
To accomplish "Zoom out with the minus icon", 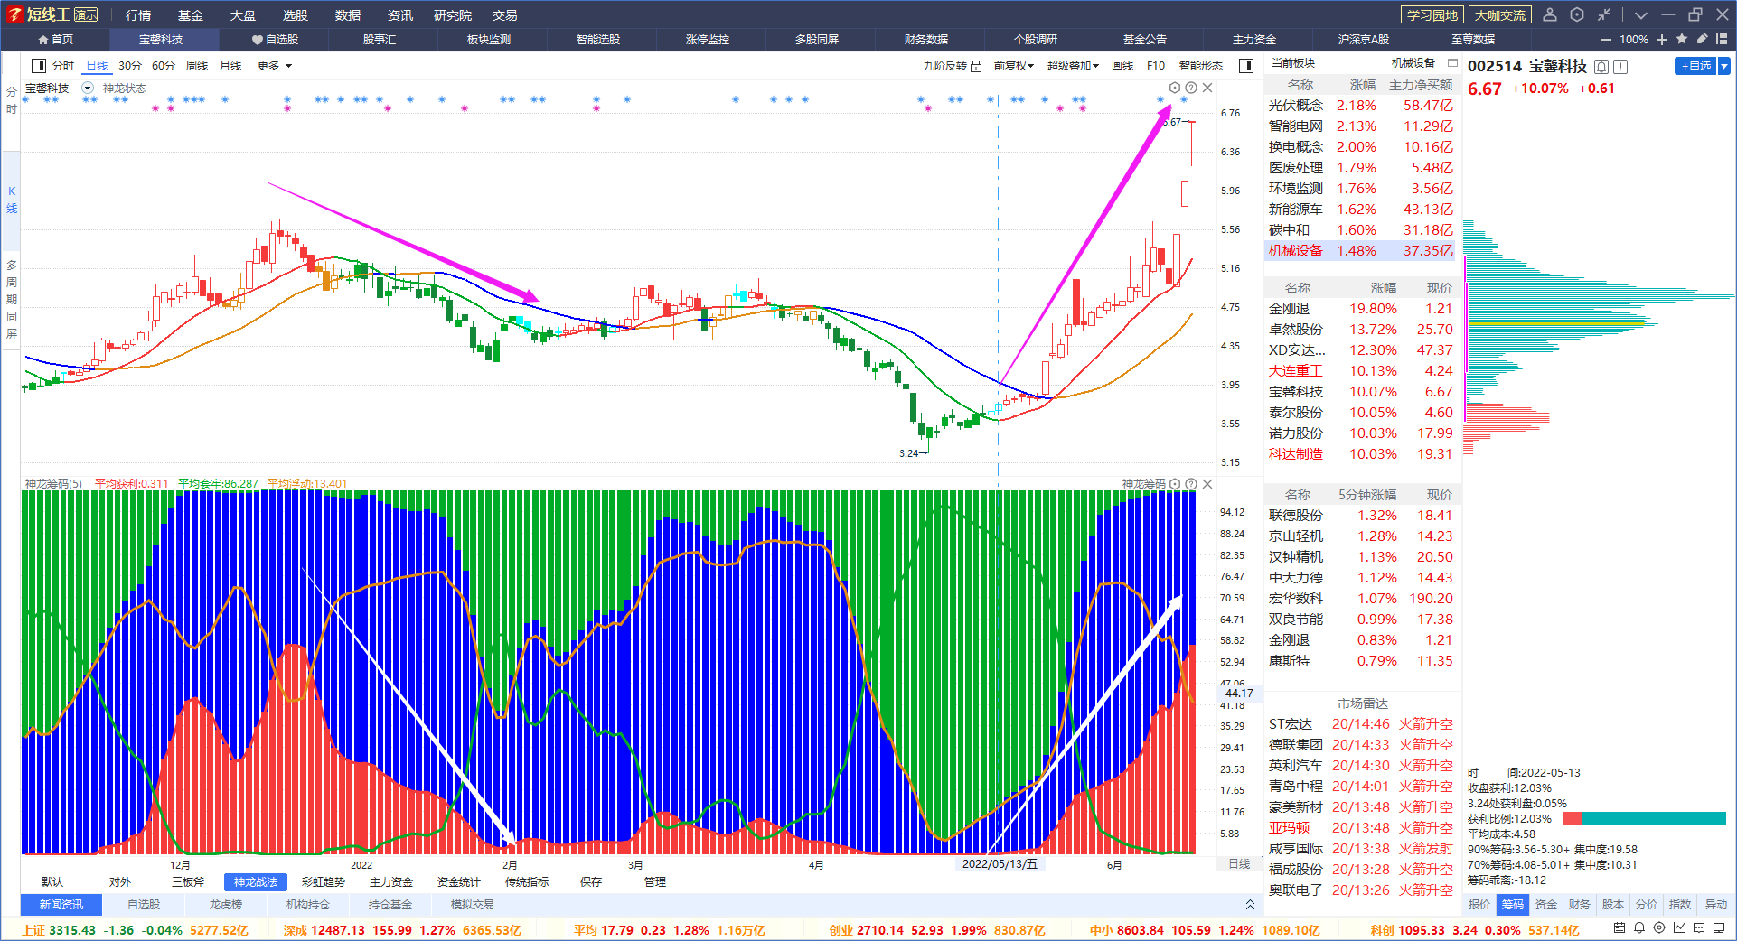I will [1605, 40].
